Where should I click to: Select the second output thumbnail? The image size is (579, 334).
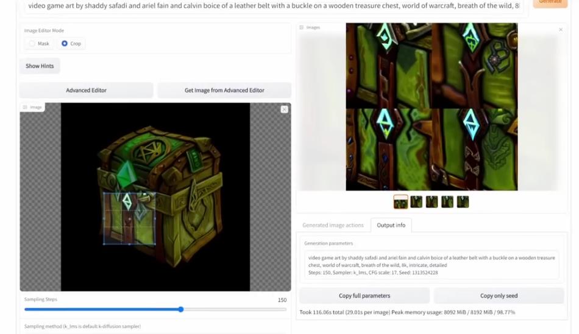416,202
